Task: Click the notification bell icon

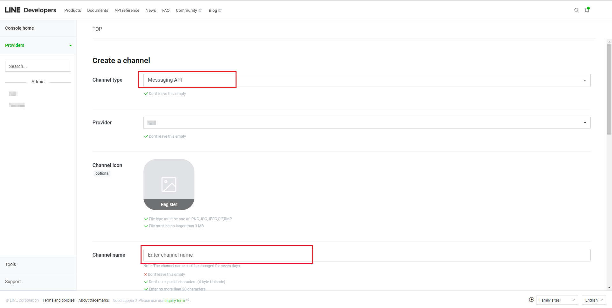Action: click(587, 10)
